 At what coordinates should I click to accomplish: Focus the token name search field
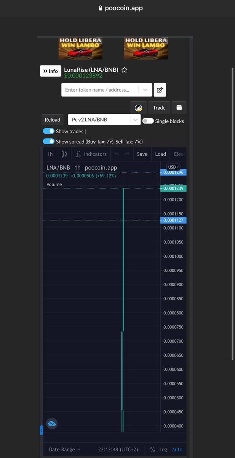(101, 90)
